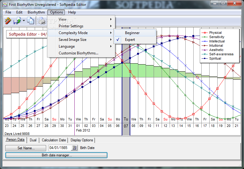Screen dimensions: 244x169
Task: Open the calendar picker beside birth date
Action: (74, 148)
